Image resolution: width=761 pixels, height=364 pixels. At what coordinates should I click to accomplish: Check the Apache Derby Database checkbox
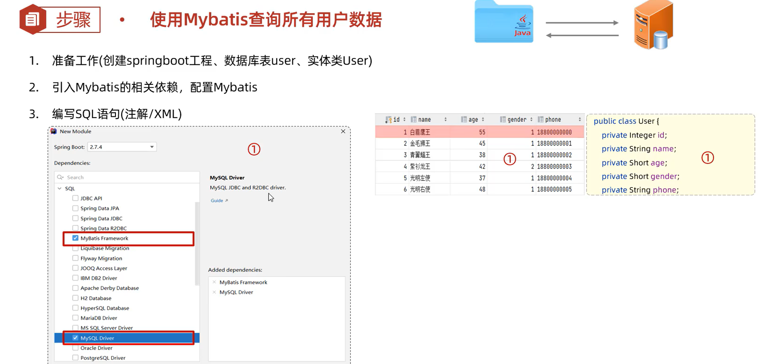[75, 288]
